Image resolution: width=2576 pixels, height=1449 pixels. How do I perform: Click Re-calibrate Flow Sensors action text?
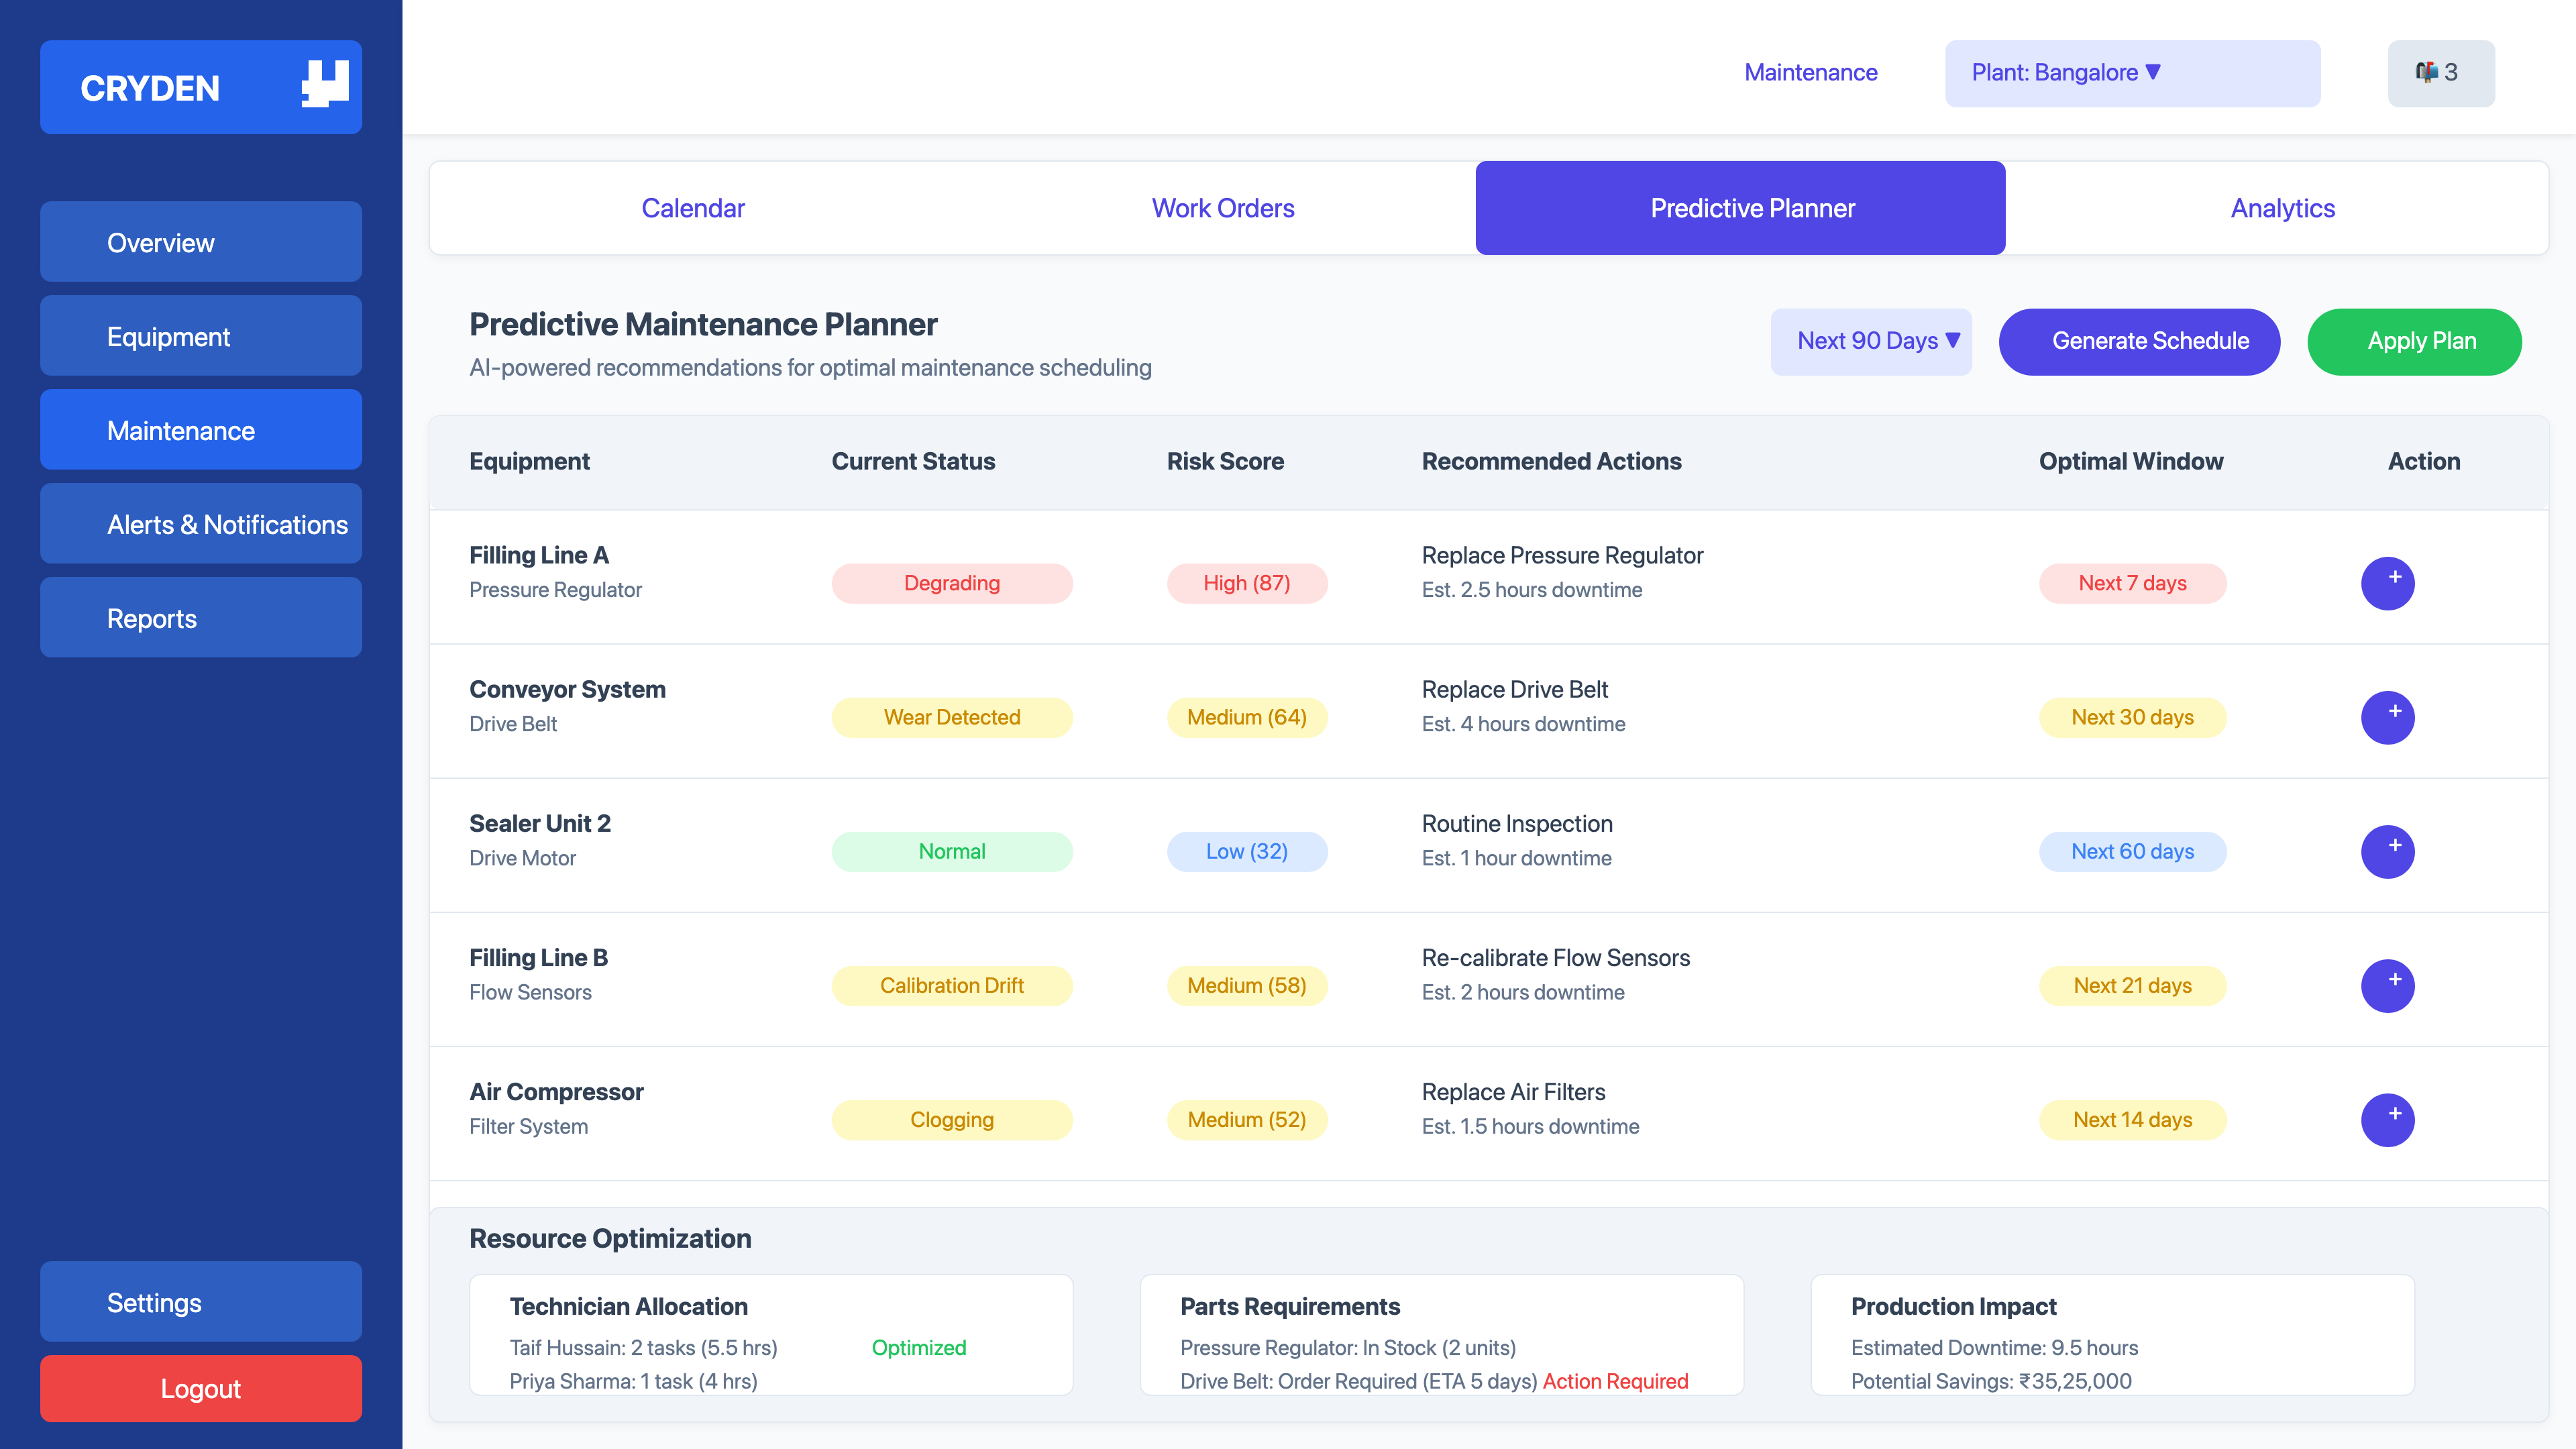tap(1555, 957)
